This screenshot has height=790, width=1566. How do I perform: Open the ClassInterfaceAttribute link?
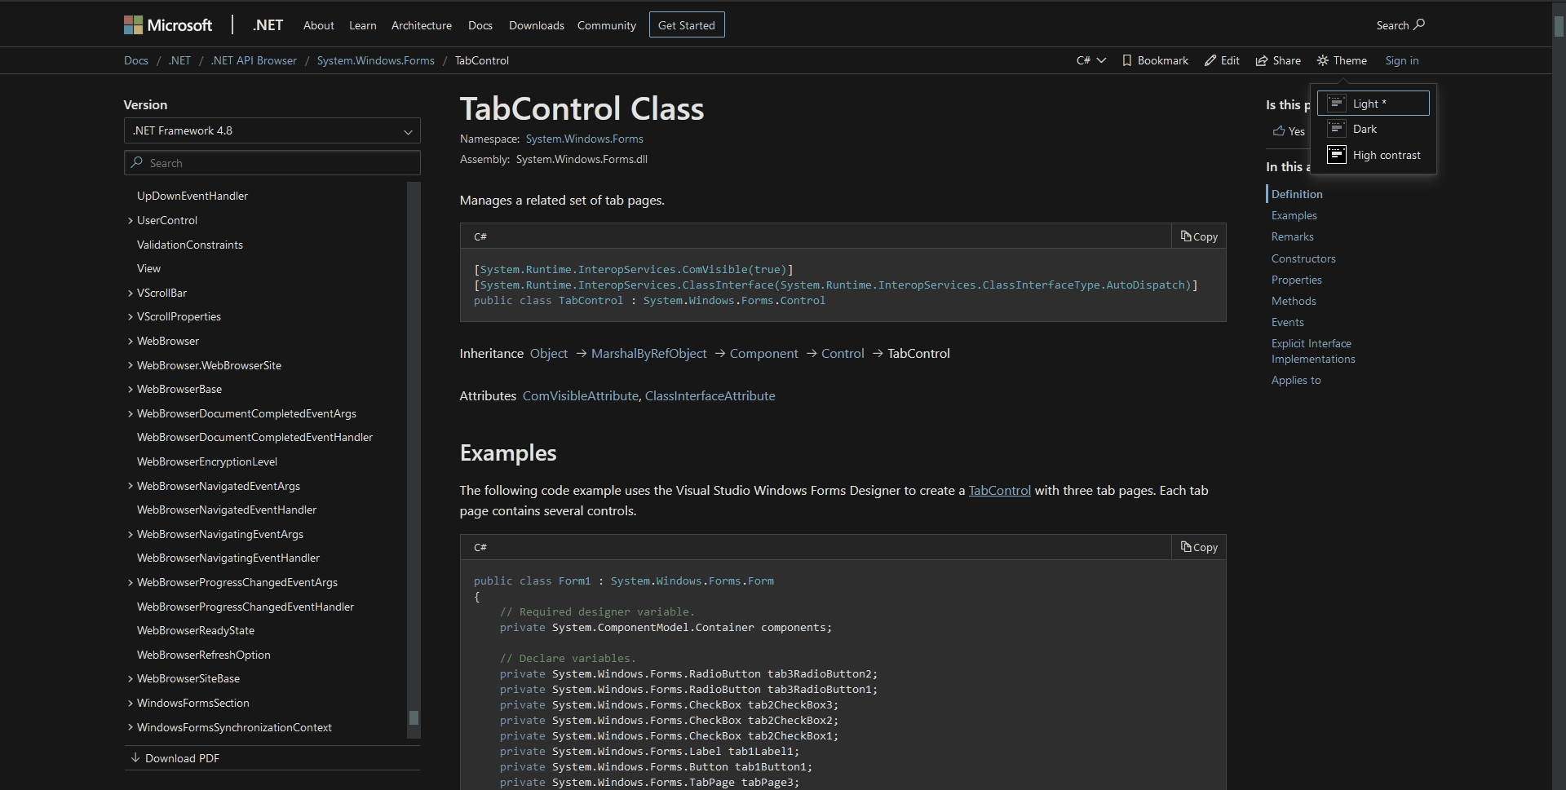(x=710, y=395)
